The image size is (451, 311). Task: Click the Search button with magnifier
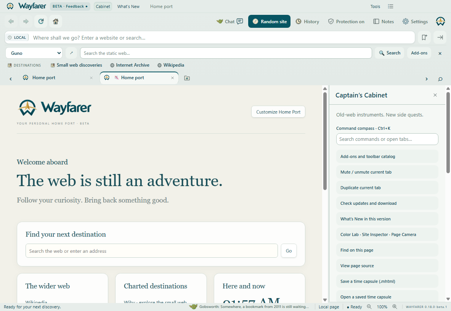point(390,53)
